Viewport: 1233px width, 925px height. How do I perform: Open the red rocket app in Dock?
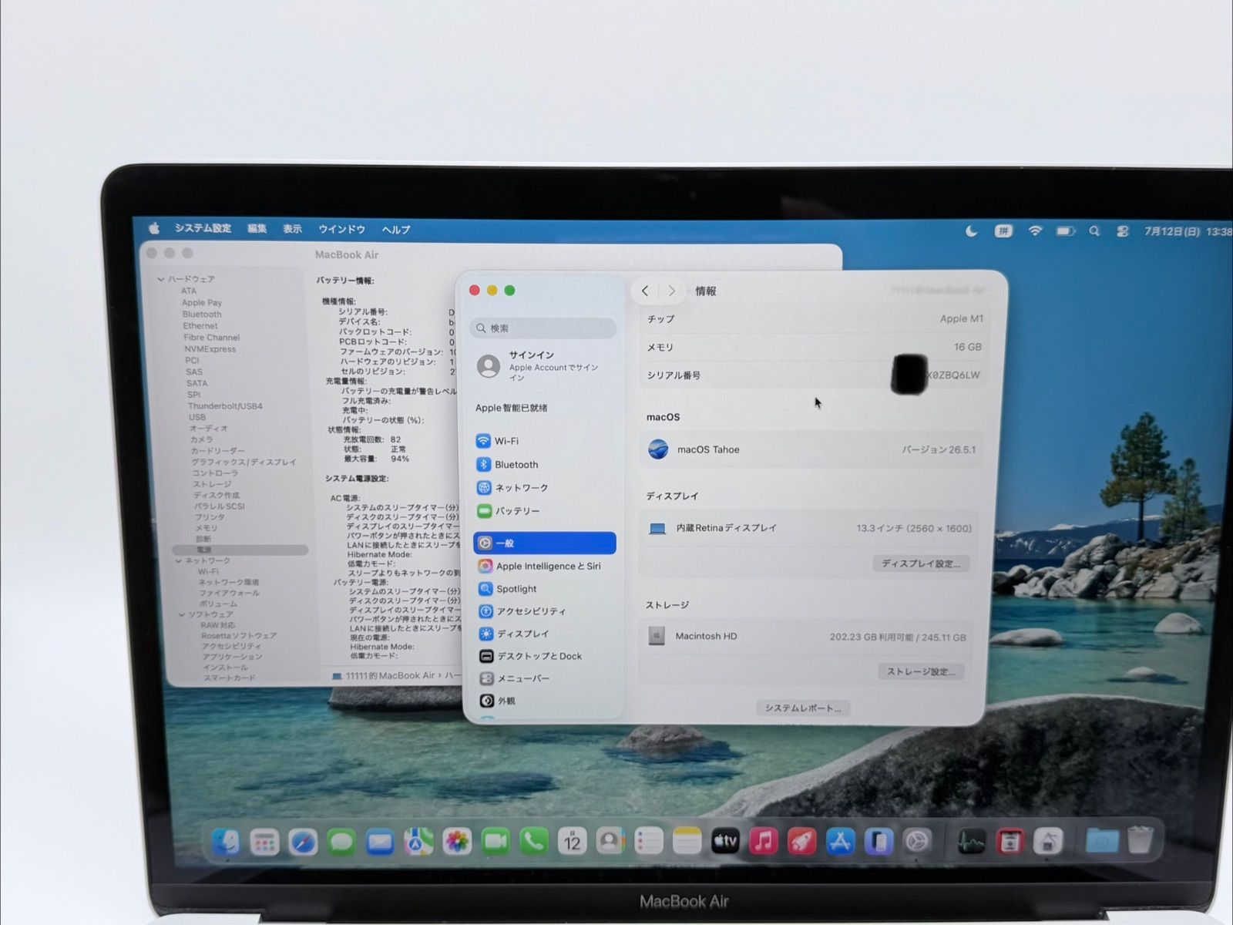[801, 842]
